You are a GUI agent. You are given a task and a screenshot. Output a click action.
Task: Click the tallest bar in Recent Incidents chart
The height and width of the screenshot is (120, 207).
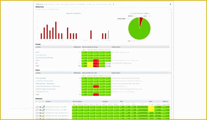tap(56, 30)
